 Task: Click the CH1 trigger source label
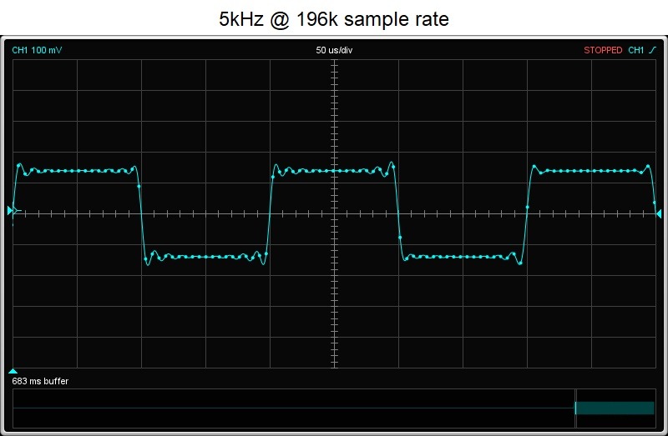pyautogui.click(x=636, y=50)
